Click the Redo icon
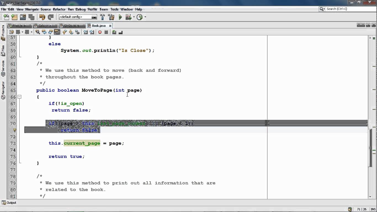377x212 pixels. click(51, 17)
